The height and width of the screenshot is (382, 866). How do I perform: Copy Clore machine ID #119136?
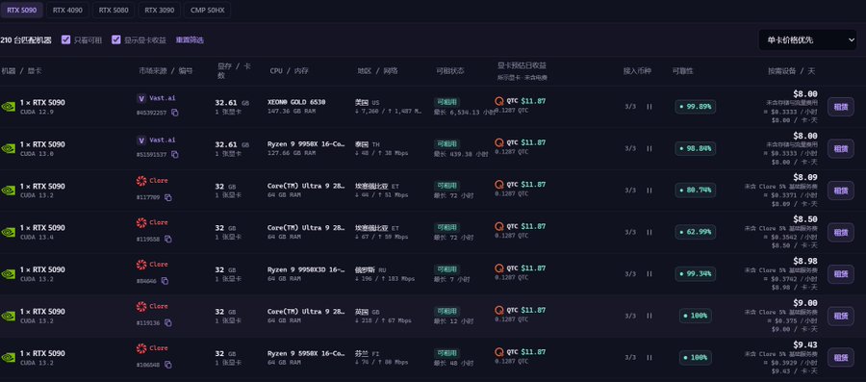click(167, 323)
